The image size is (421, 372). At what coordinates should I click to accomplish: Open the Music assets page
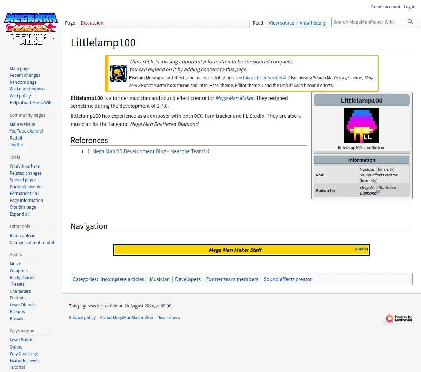tap(15, 264)
